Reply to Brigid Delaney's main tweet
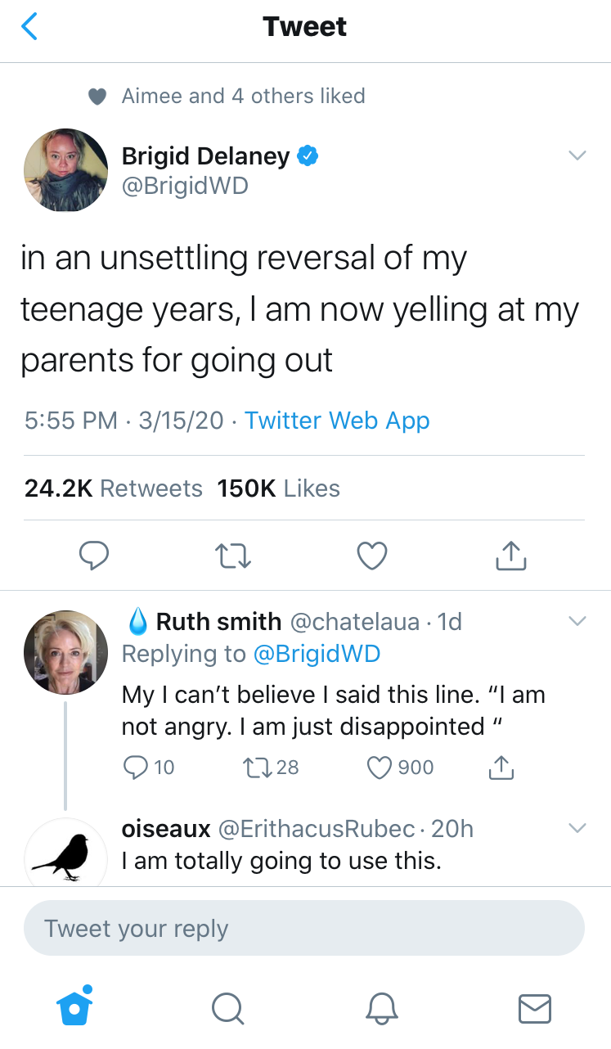 pos(94,555)
